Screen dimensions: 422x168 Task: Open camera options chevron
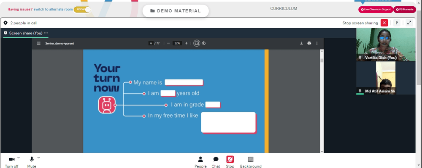pyautogui.click(x=19, y=158)
